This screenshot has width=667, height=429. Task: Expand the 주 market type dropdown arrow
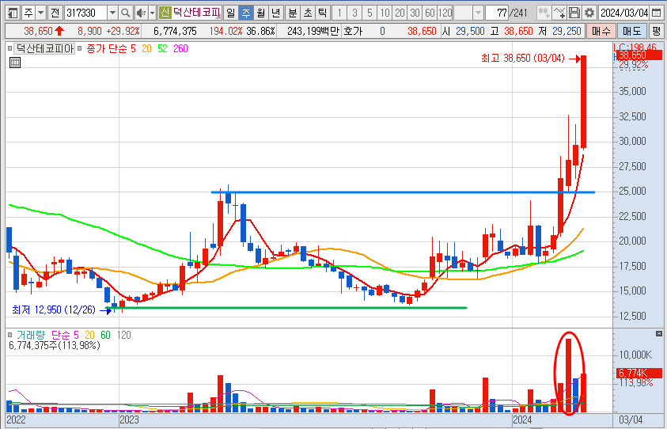click(41, 13)
